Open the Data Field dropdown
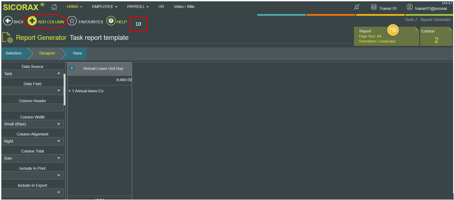This screenshot has width=454, height=200. click(32, 91)
